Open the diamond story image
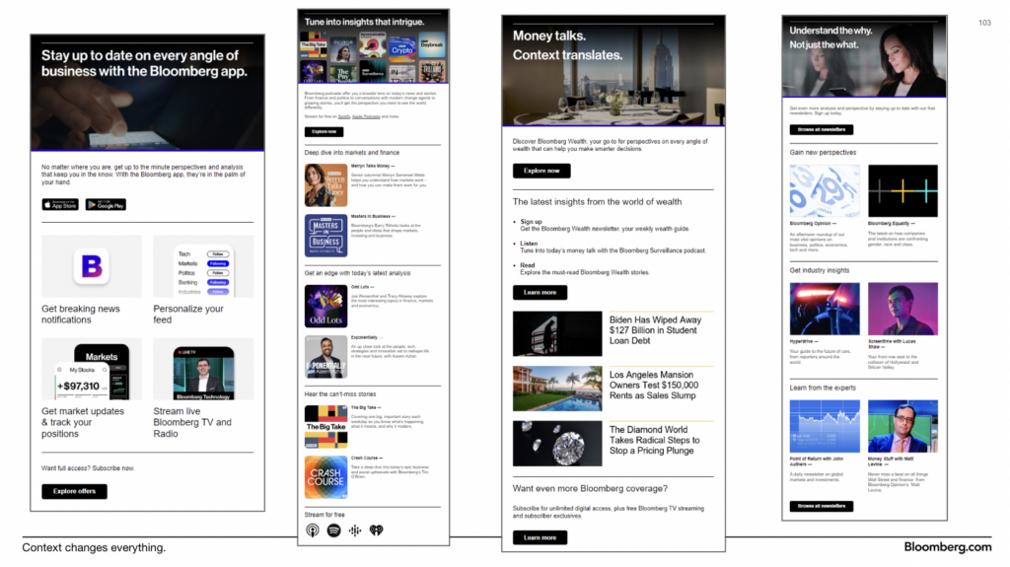The height and width of the screenshot is (567, 1010). (x=557, y=444)
